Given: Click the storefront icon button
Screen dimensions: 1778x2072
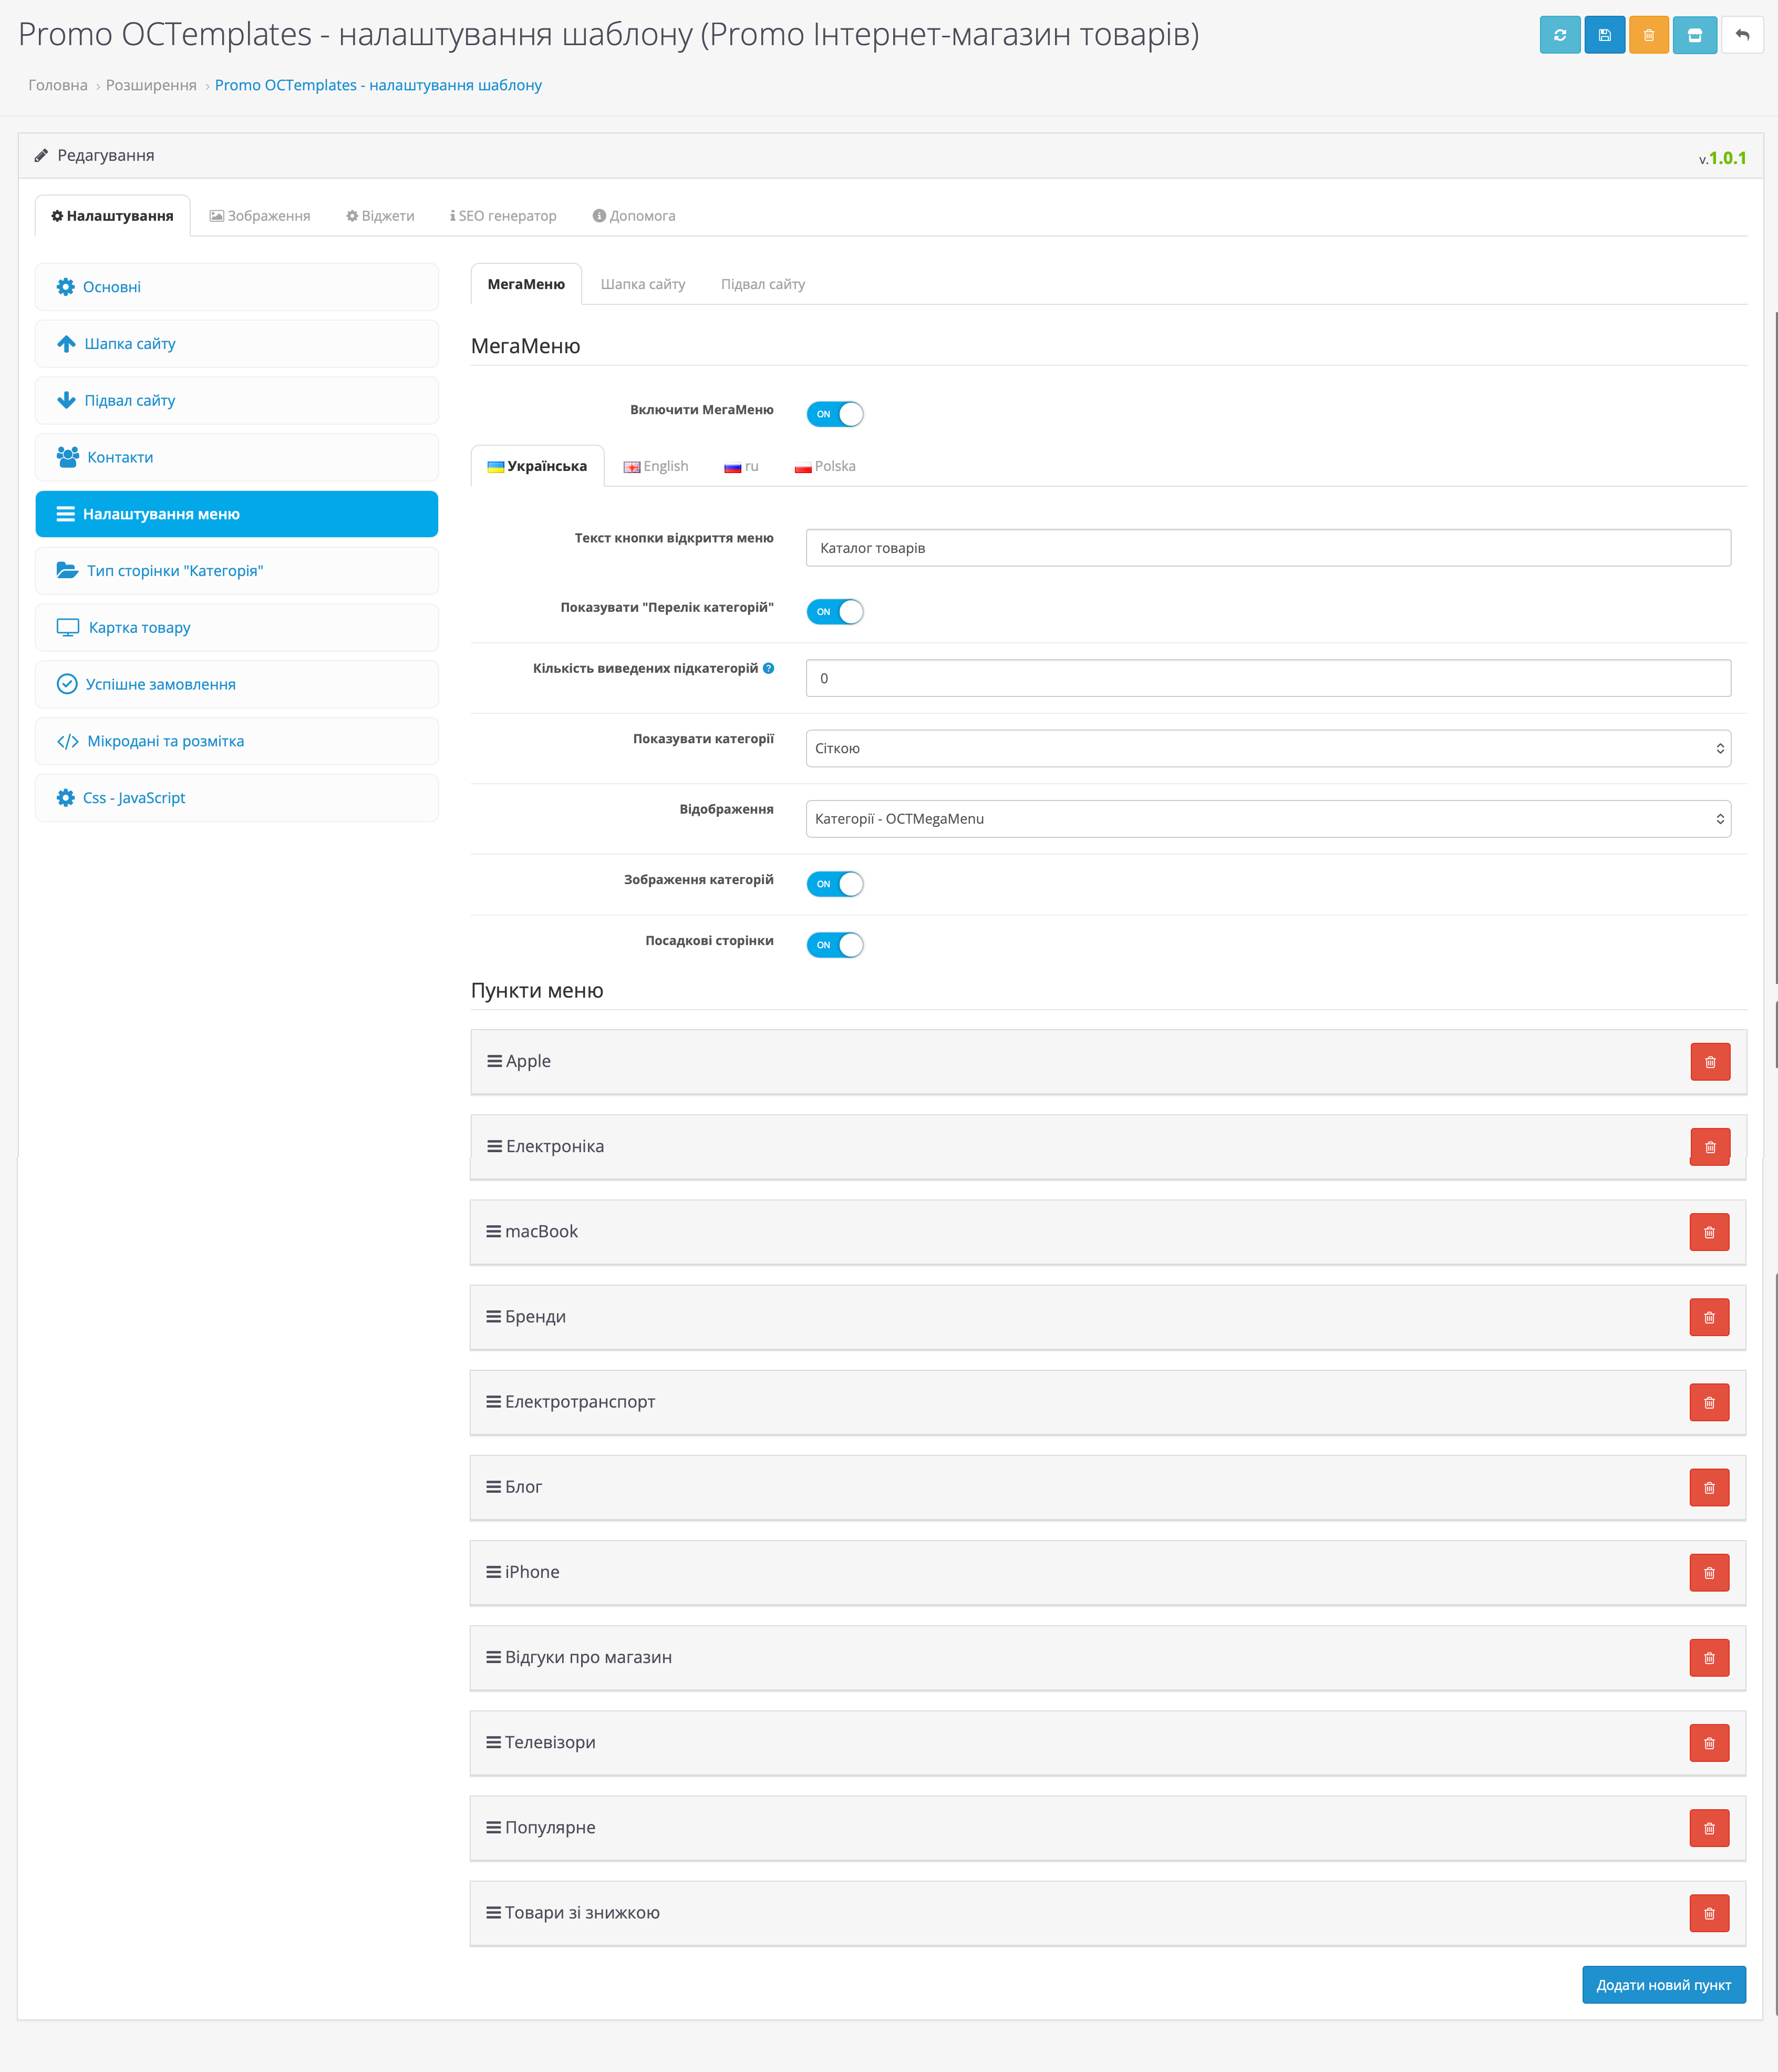Looking at the screenshot, I should 1694,35.
